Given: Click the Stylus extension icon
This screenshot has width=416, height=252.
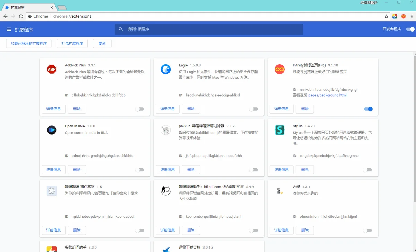Looking at the screenshot, I should tap(279, 130).
